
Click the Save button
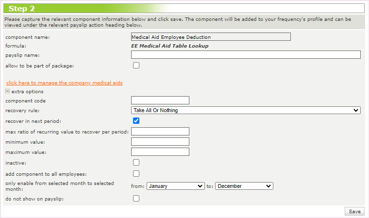[354, 211]
